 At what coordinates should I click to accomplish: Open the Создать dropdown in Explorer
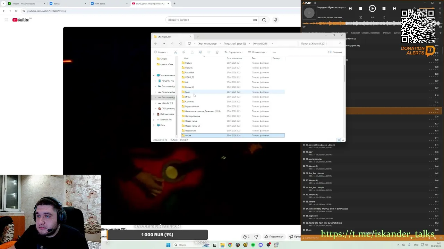click(161, 52)
